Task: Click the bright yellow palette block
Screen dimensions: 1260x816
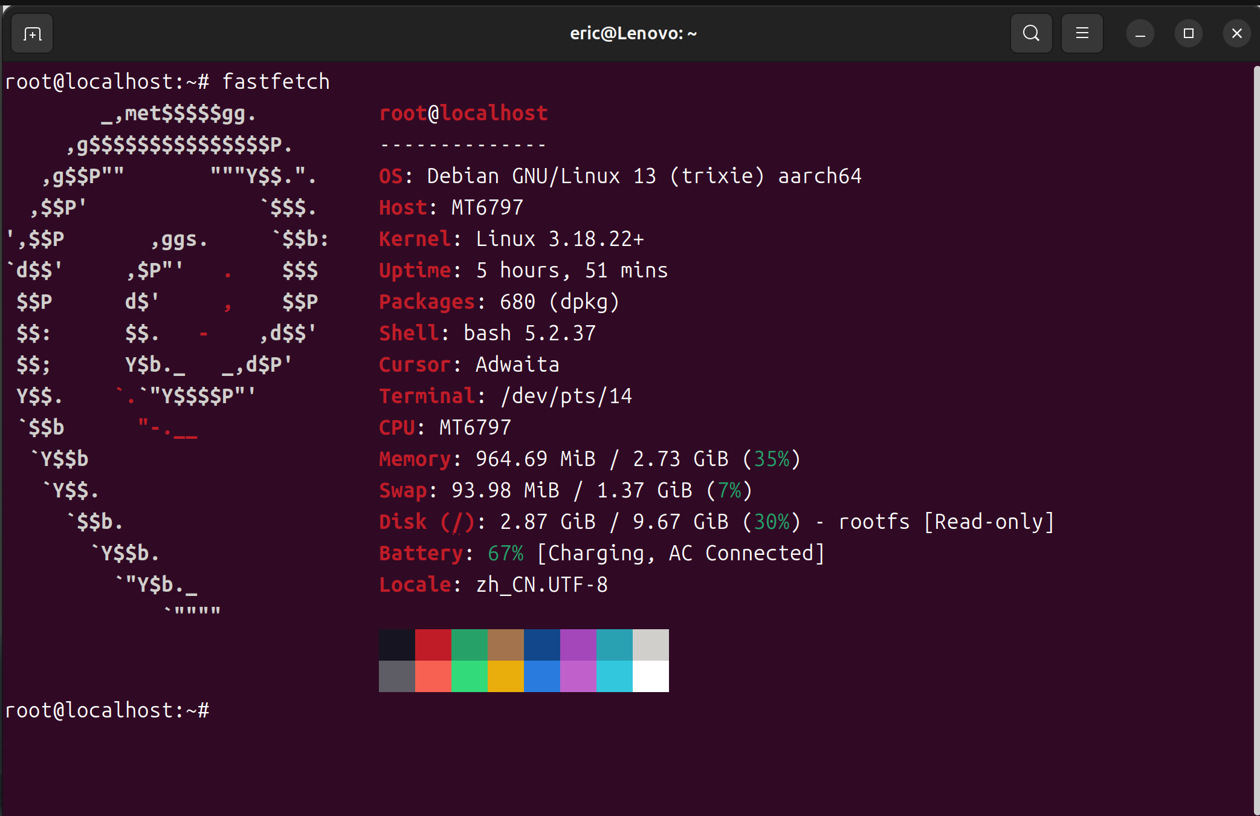Action: pyautogui.click(x=505, y=676)
